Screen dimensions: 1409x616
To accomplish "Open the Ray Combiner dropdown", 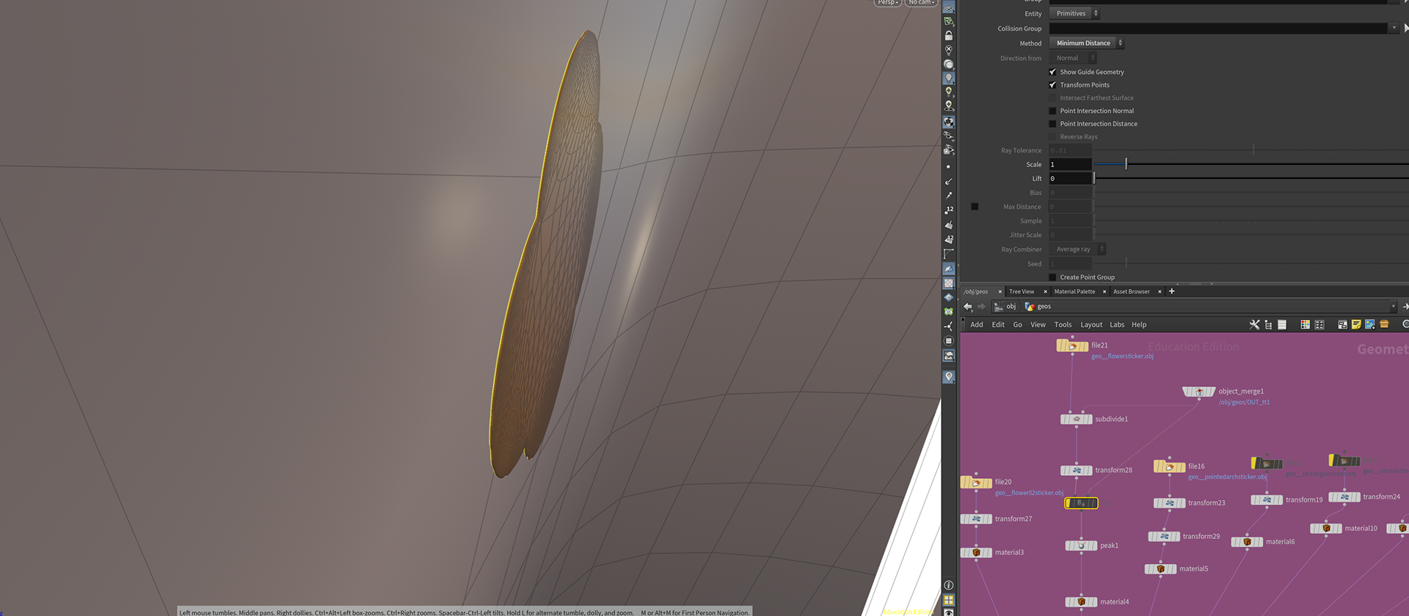I will [x=1077, y=249].
